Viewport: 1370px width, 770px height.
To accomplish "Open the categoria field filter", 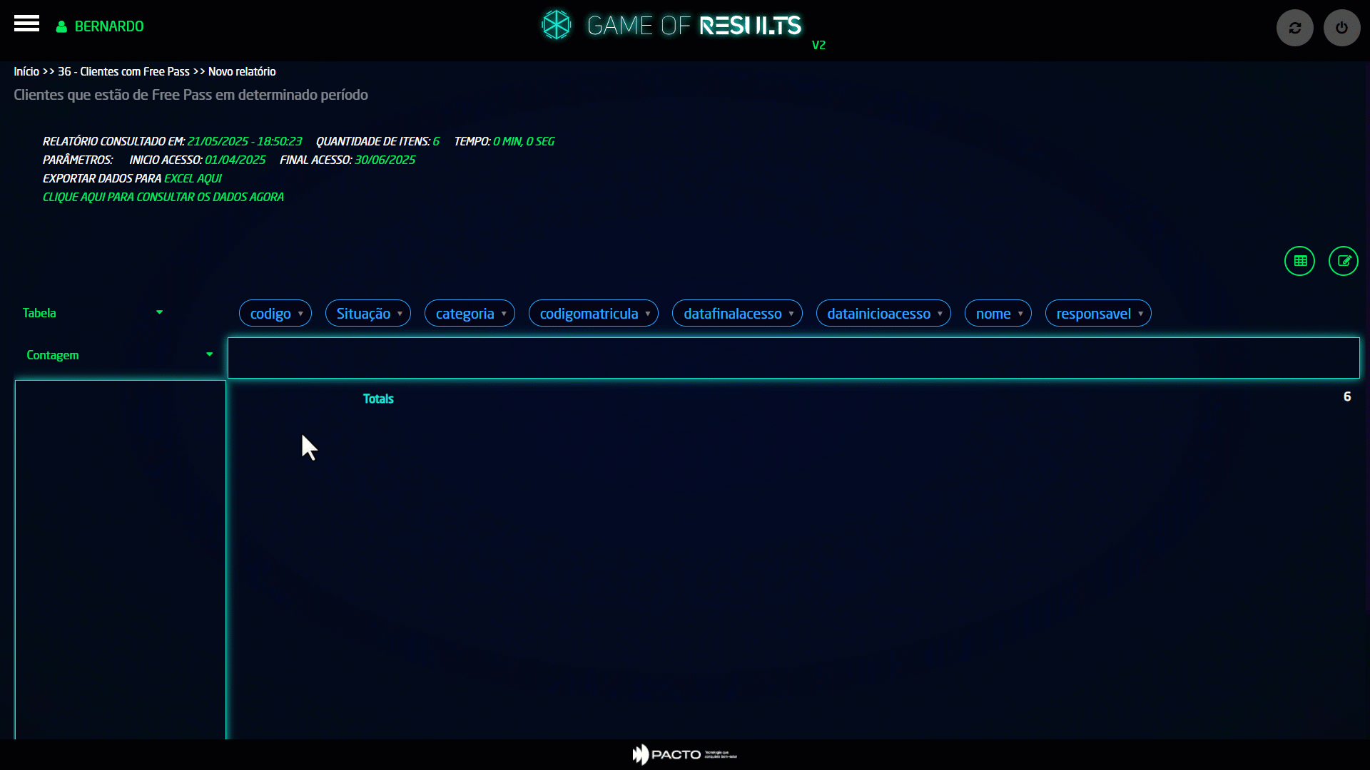I will point(504,314).
